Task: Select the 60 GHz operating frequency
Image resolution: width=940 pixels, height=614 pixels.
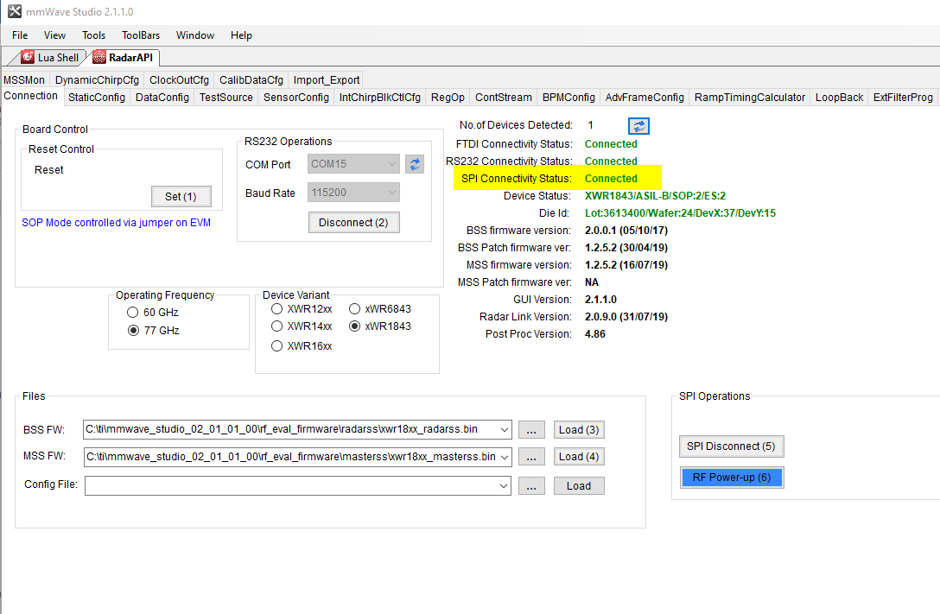Action: coord(132,312)
